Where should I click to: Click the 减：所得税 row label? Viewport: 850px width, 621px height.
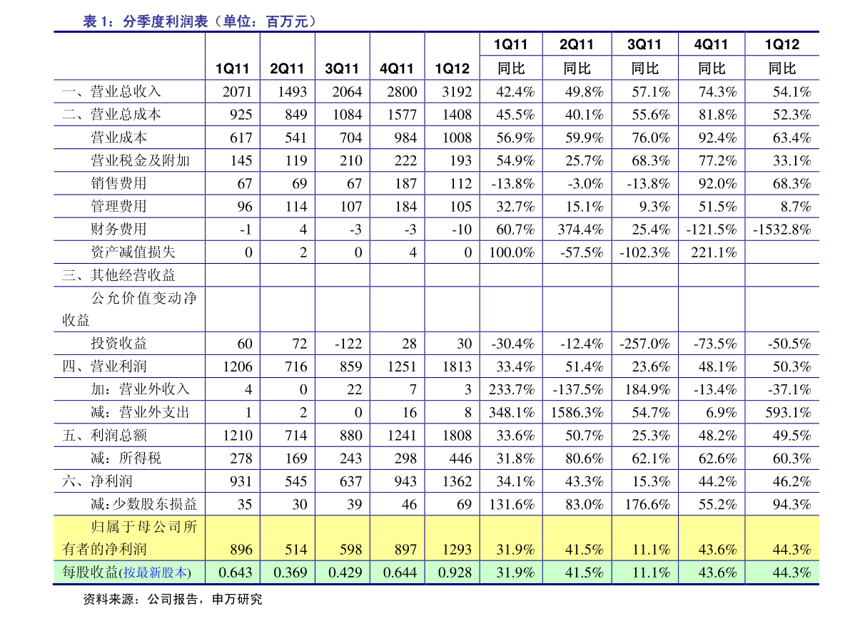pos(126,458)
